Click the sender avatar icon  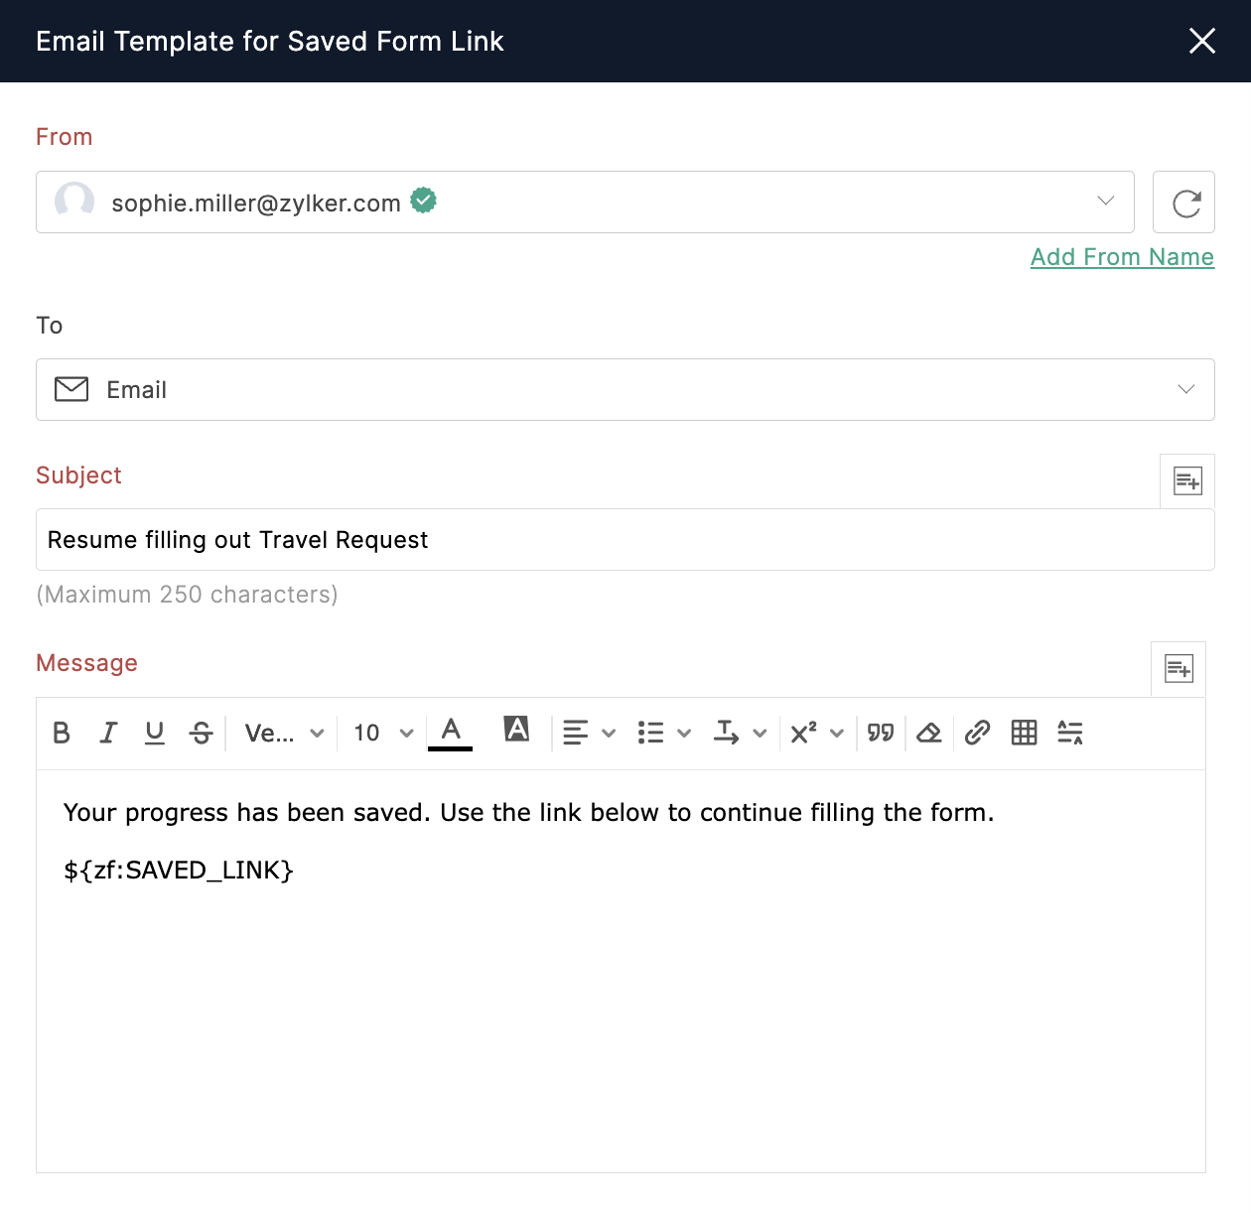tap(74, 201)
